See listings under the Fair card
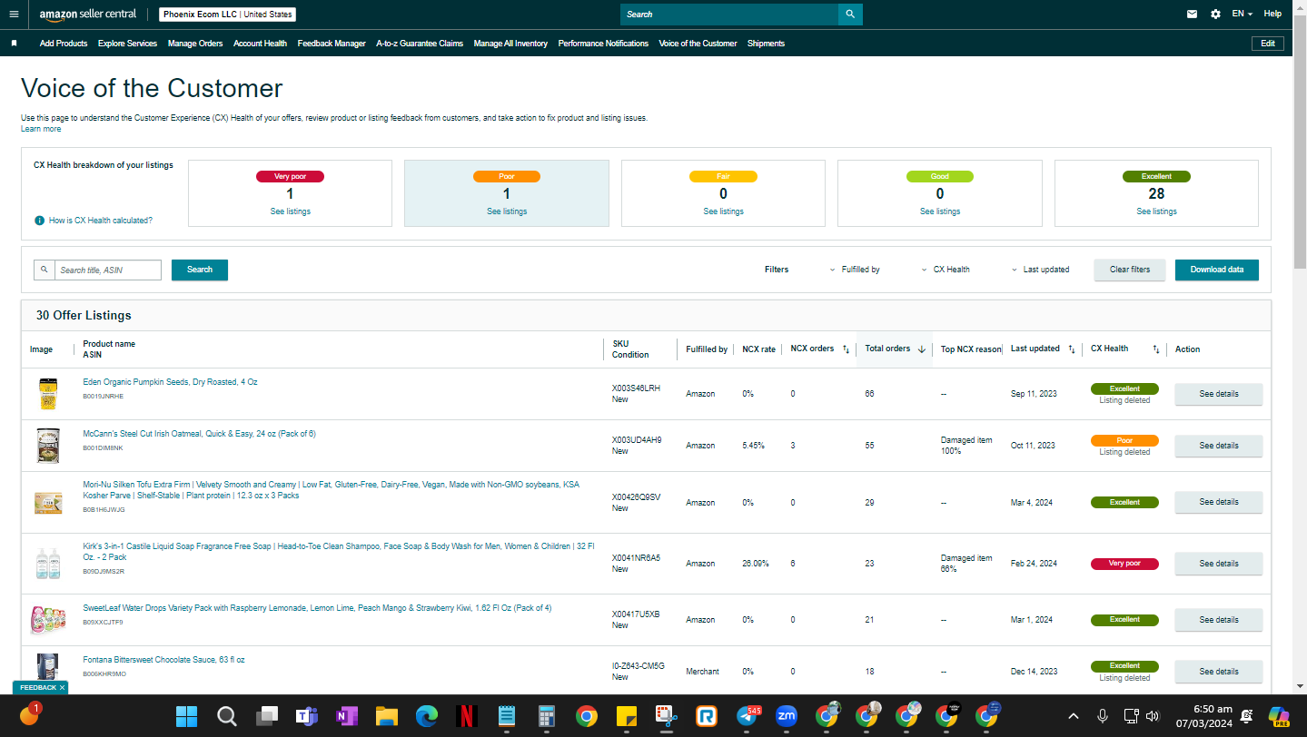The width and height of the screenshot is (1307, 737). coord(723,211)
